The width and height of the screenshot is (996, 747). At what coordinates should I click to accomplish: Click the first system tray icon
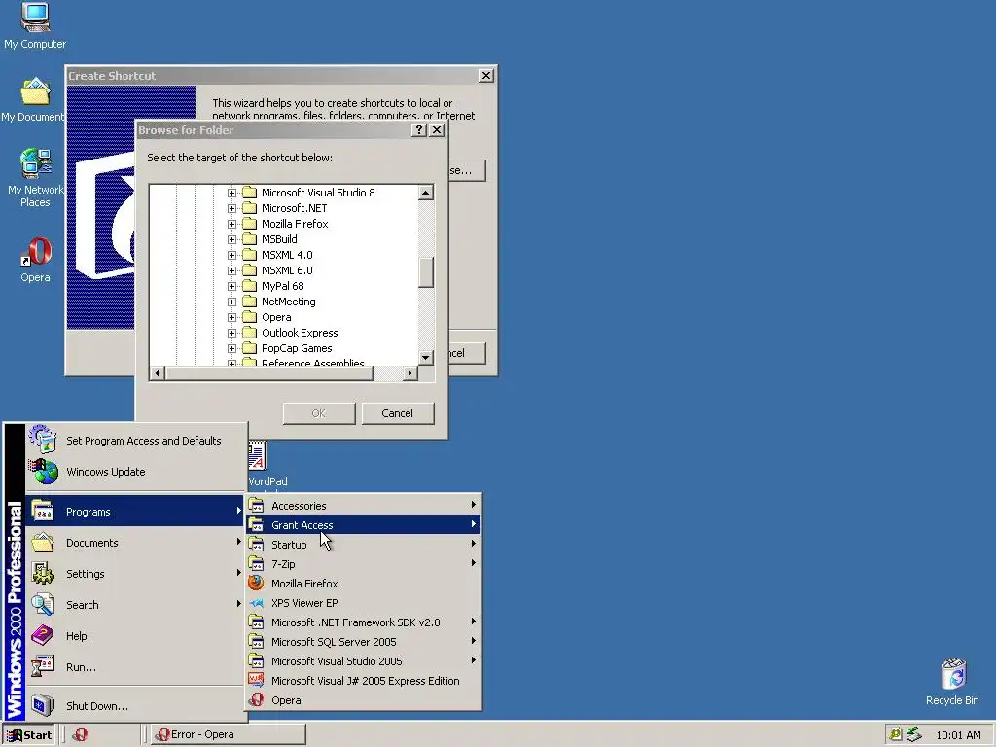[x=896, y=734]
